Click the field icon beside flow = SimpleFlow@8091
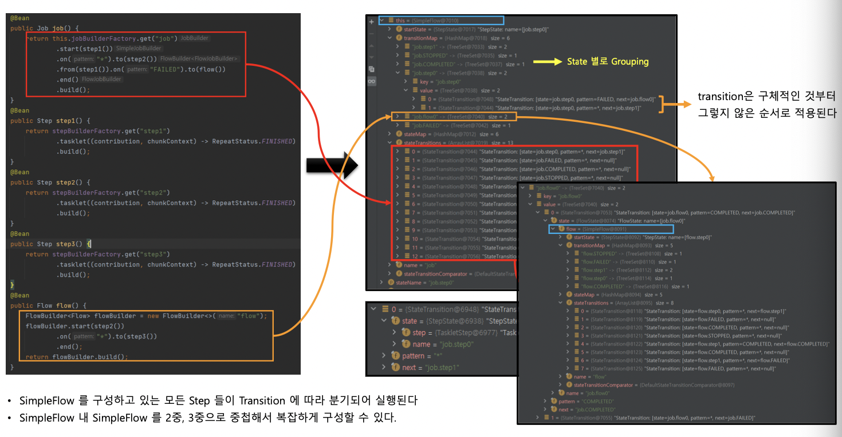This screenshot has height=437, width=842. point(561,229)
